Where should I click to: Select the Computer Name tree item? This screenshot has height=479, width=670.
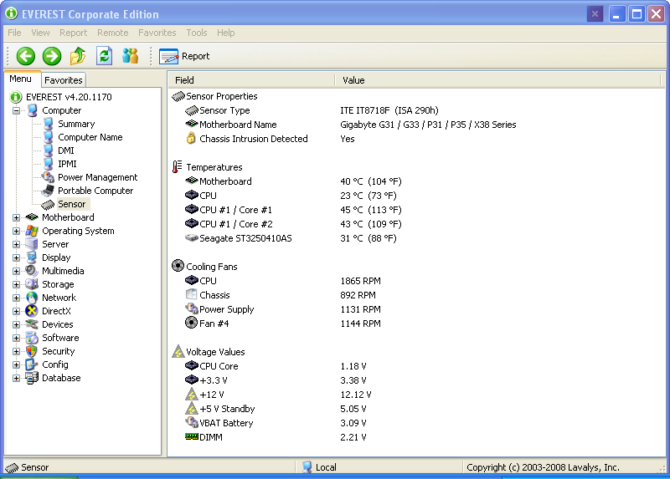90,137
